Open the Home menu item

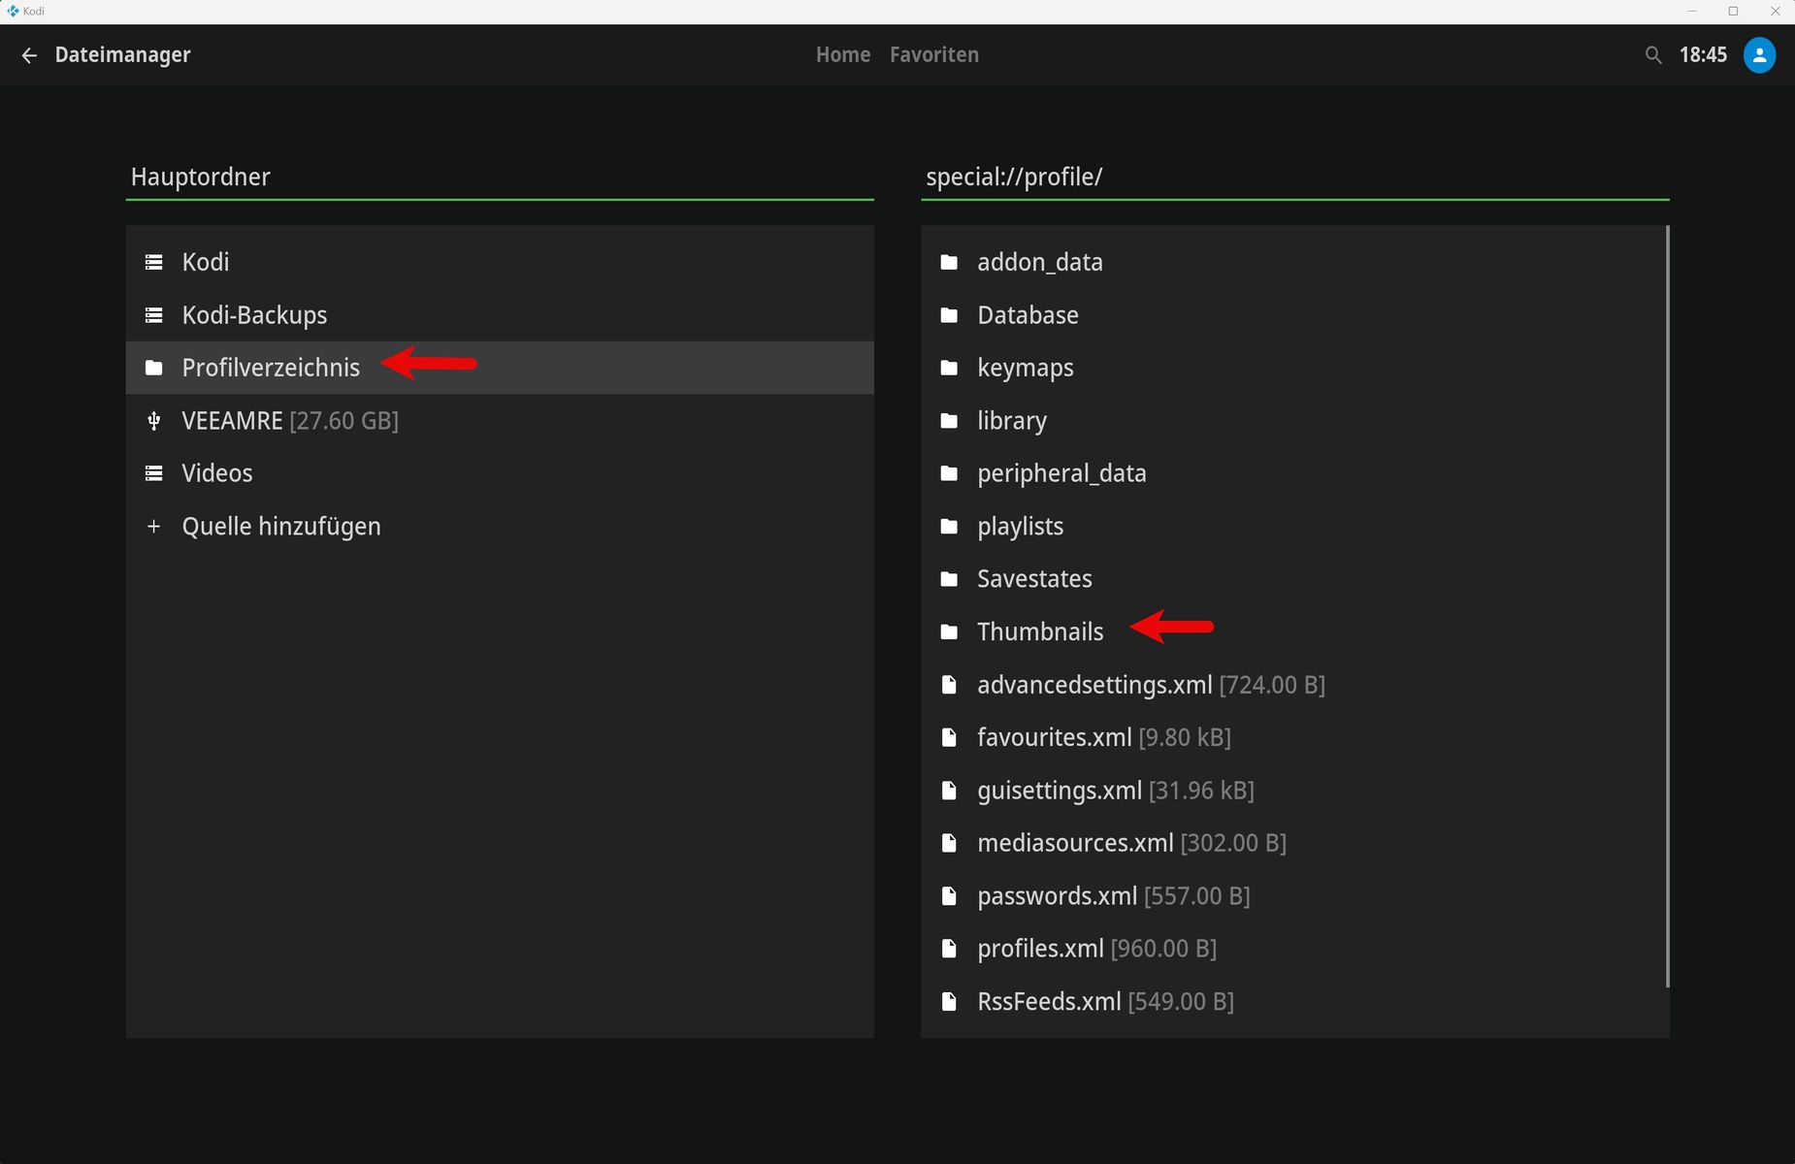pos(843,55)
